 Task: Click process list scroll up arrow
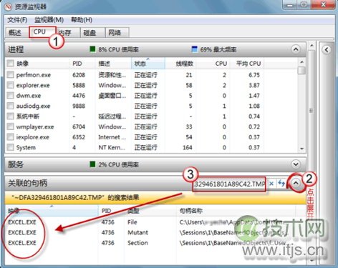(301, 62)
